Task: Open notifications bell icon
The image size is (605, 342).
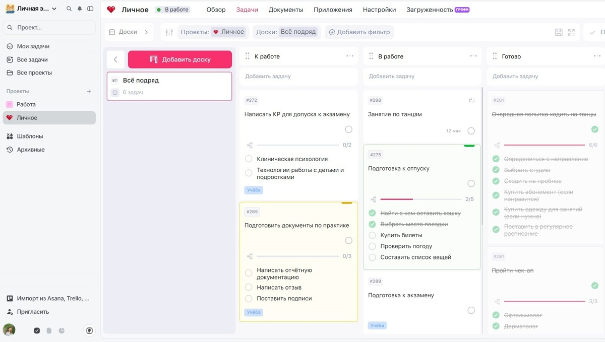Action: (x=80, y=9)
